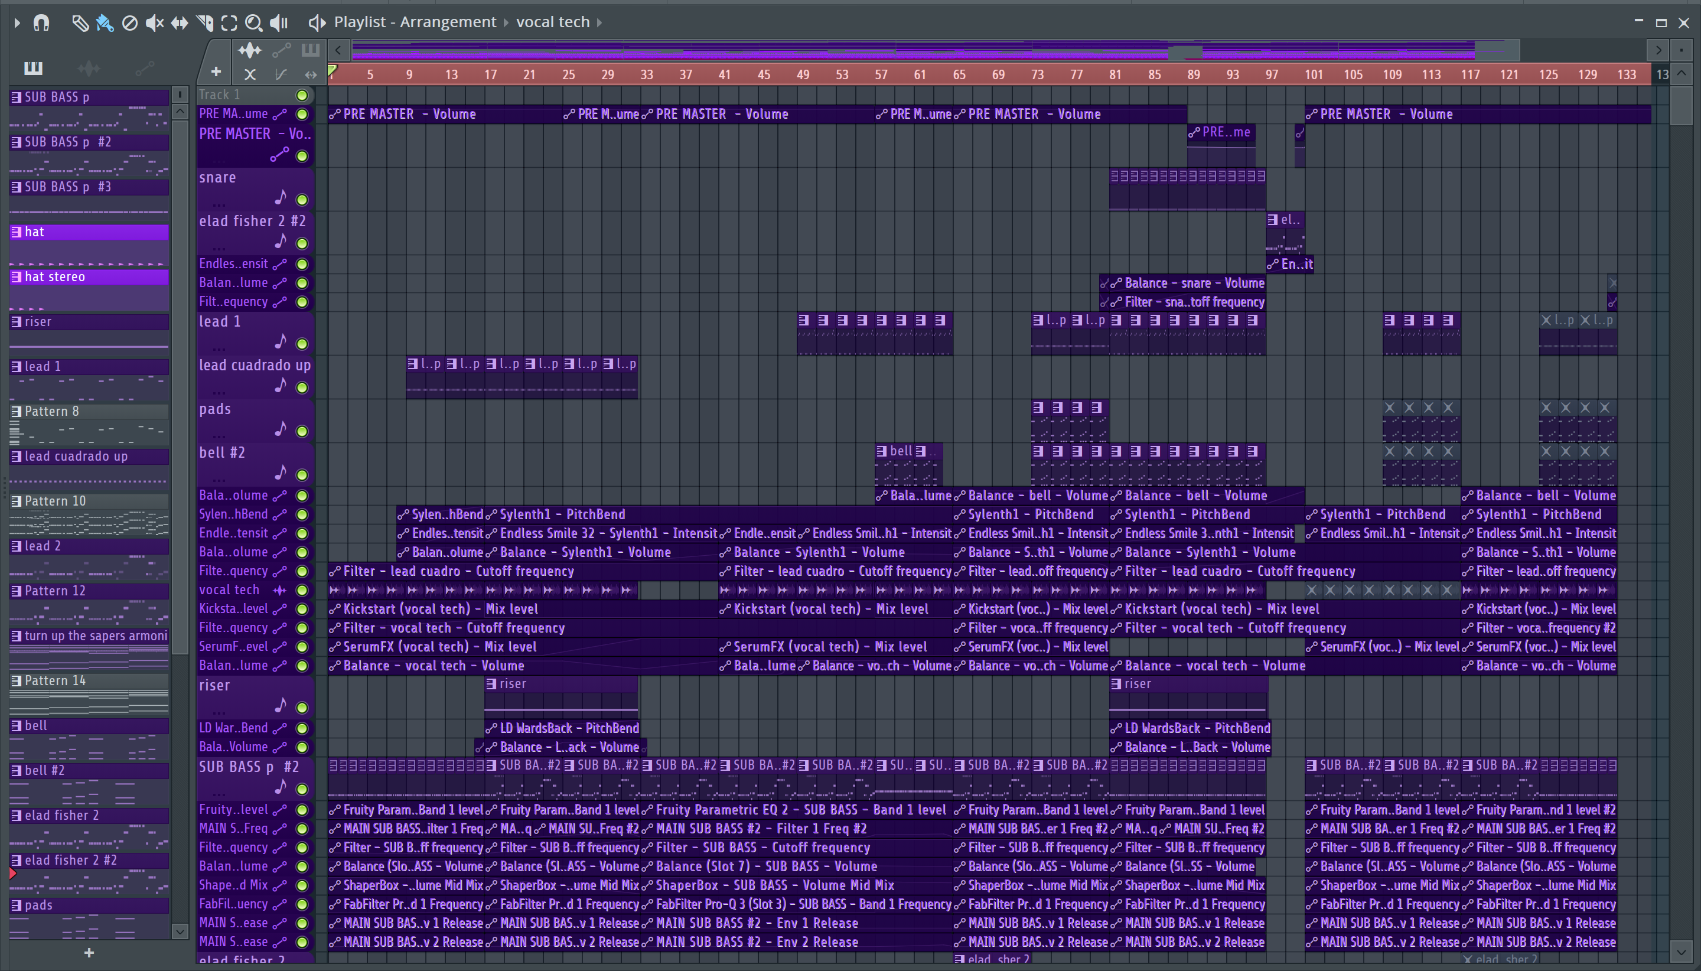Screen dimensions: 1701x971
Task: Click the curve icon above track headers
Action: (x=281, y=74)
